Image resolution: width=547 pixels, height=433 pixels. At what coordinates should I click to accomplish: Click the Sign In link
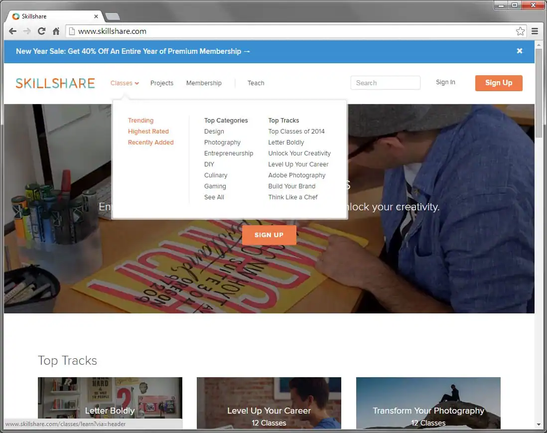[445, 82]
